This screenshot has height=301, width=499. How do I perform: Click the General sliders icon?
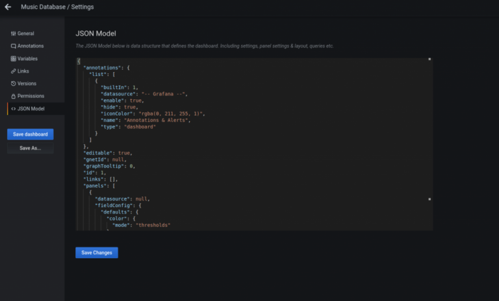(x=14, y=33)
